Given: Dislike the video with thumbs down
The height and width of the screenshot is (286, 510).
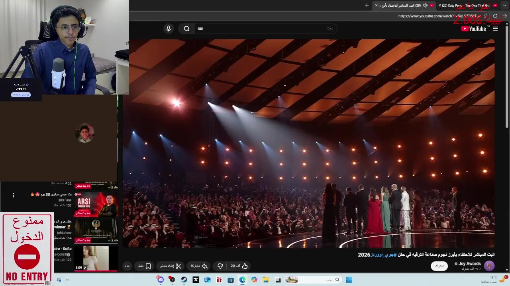Looking at the screenshot, I should point(220,266).
